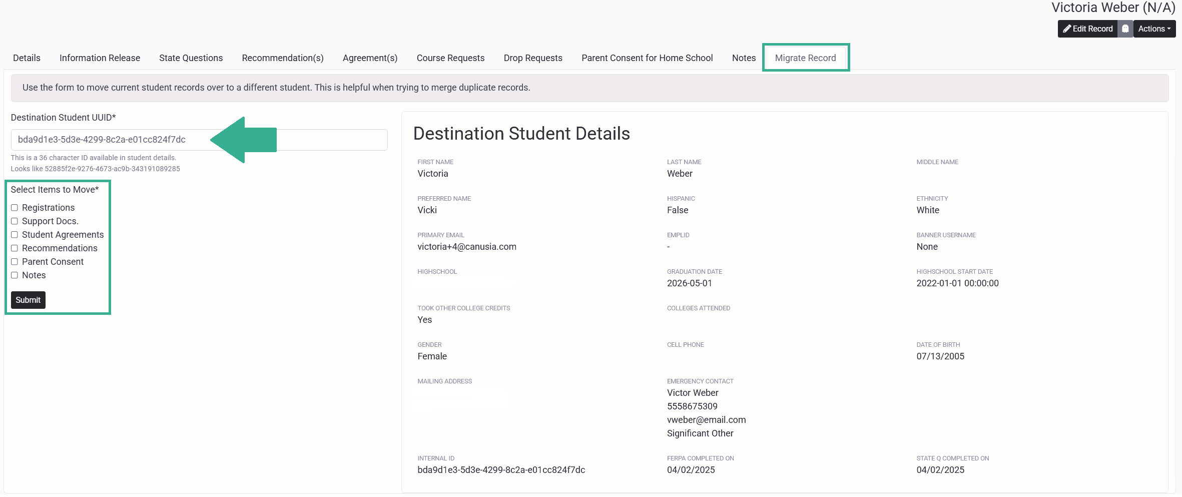Click the Destination Student UUID field
Image resolution: width=1182 pixels, height=497 pixels.
199,140
